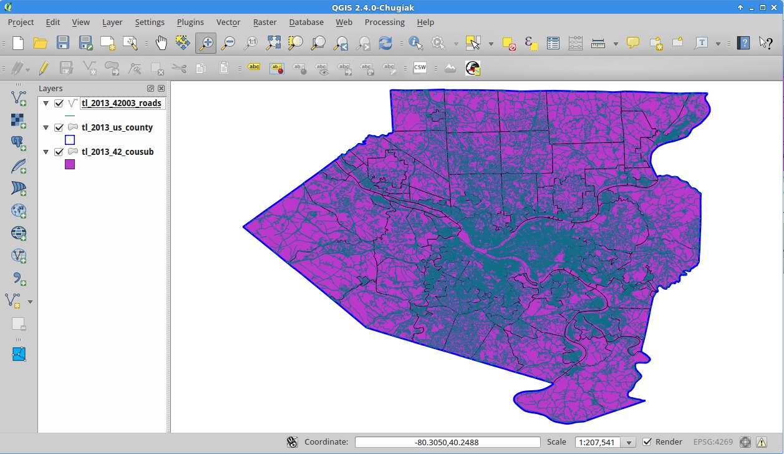This screenshot has width=784, height=454.
Task: Click the Save Project icon
Action: [63, 43]
